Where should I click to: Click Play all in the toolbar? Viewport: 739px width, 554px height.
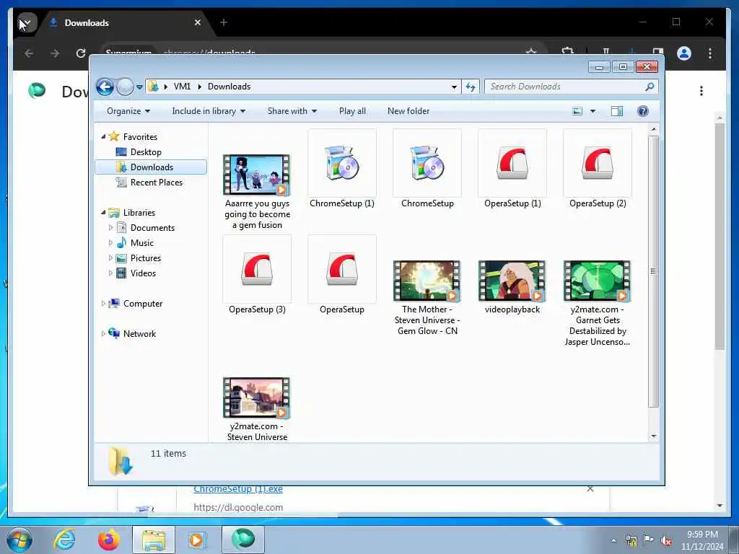tap(352, 111)
